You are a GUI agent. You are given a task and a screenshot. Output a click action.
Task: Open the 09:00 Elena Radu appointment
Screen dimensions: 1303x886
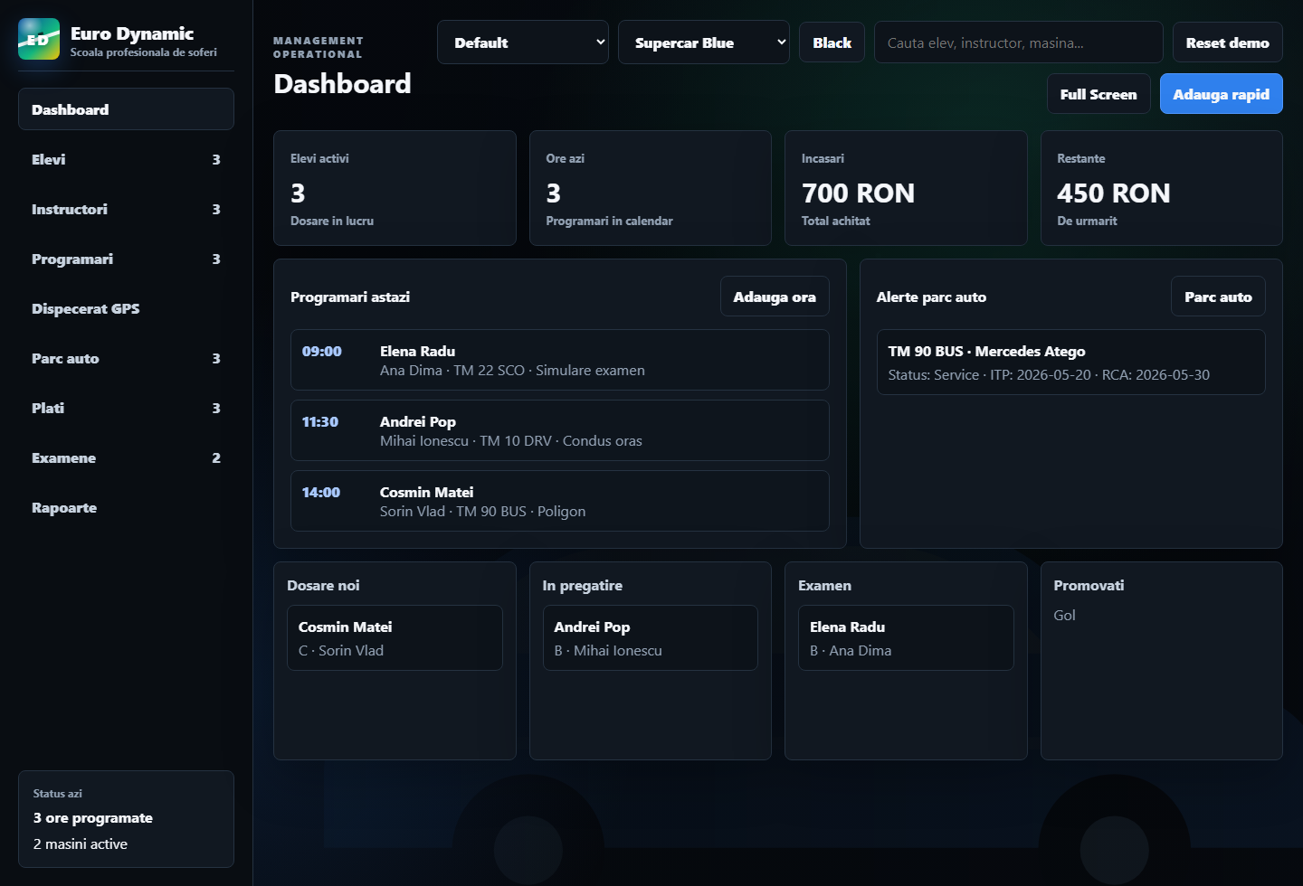(560, 360)
